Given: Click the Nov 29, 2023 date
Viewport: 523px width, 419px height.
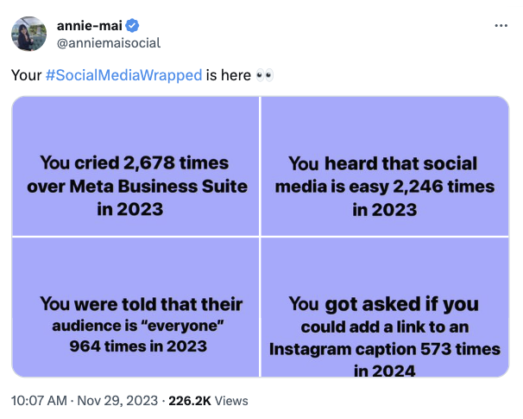Looking at the screenshot, I should (x=117, y=401).
